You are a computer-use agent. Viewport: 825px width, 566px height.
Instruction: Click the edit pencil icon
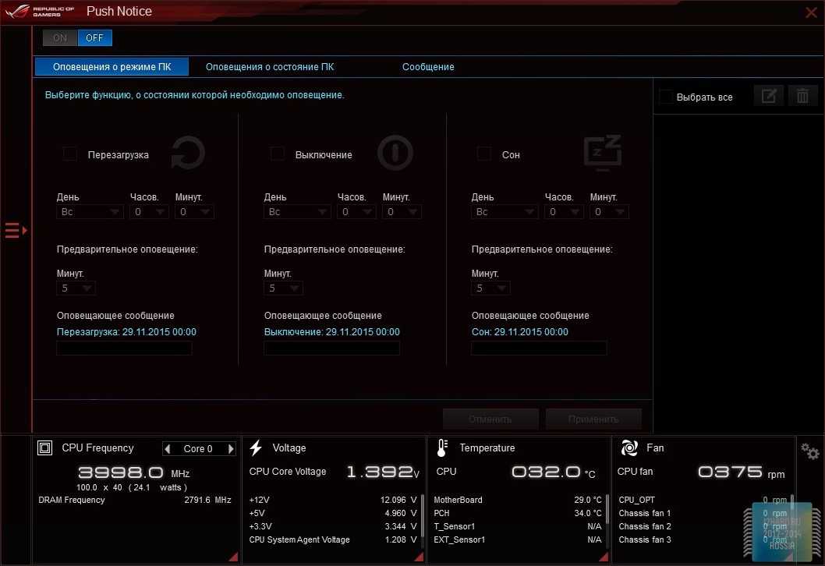pos(768,96)
